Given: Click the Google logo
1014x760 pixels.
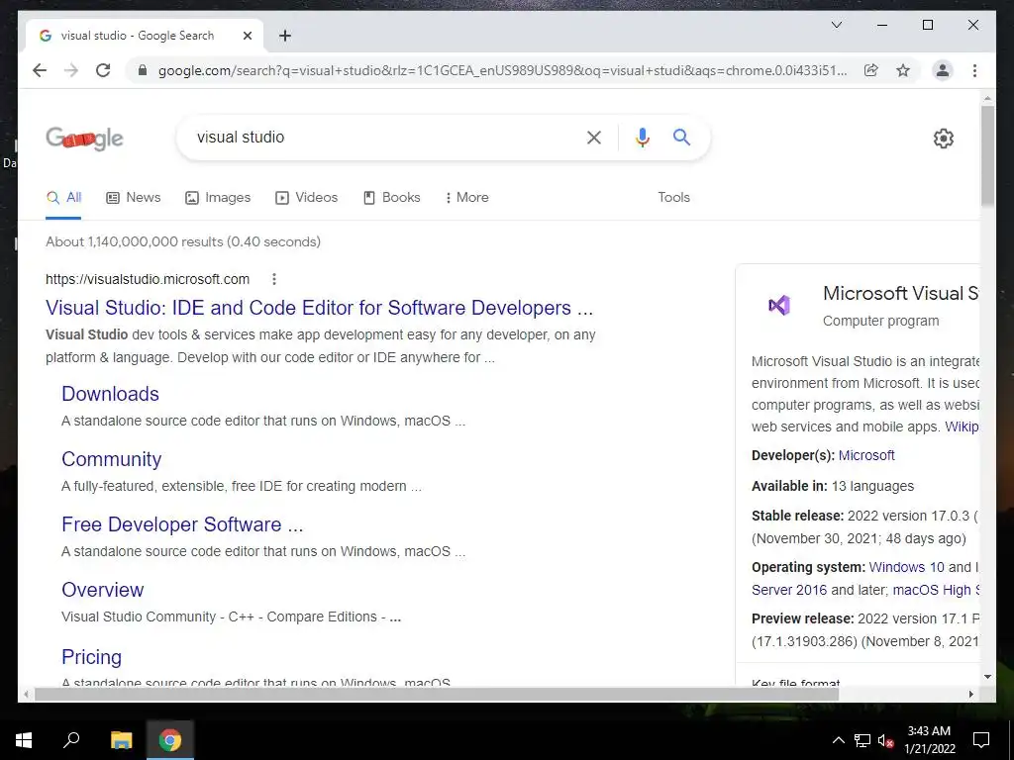Looking at the screenshot, I should pos(85,139).
